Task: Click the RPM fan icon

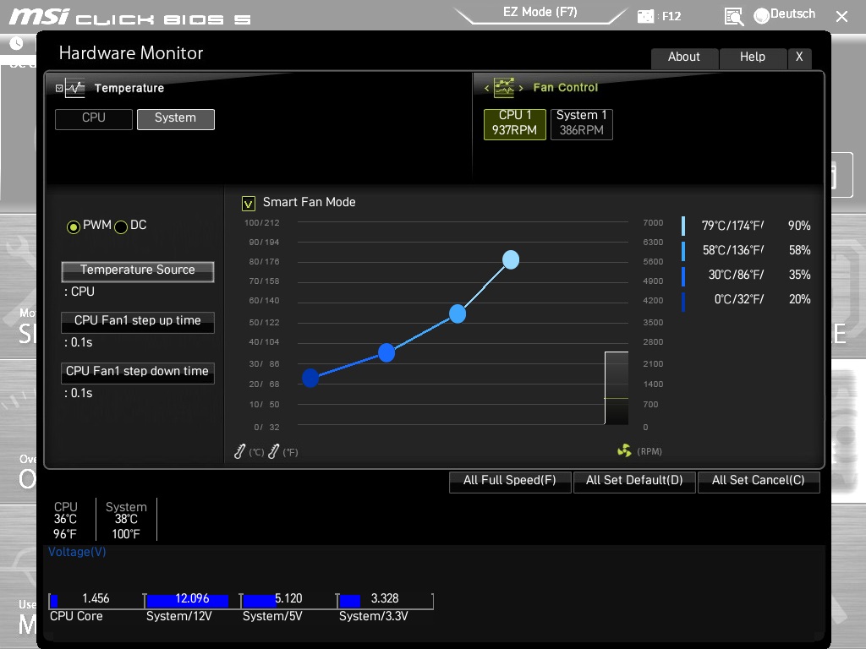Action: [x=624, y=451]
